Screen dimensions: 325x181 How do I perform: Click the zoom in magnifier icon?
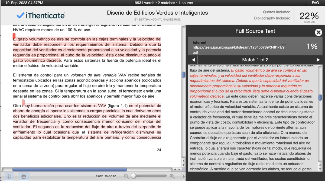172,176
